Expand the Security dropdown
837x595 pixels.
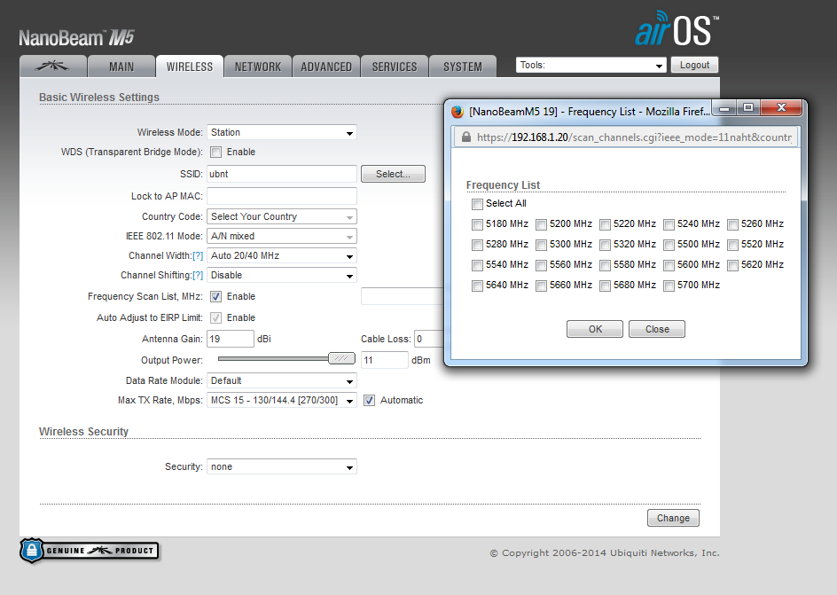tap(282, 466)
